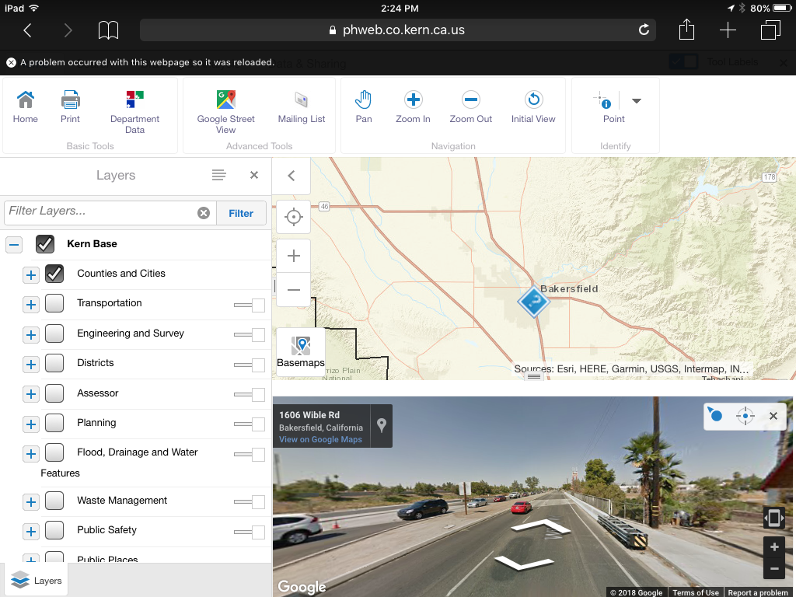Open the Identify tool dropdown arrow
Image resolution: width=796 pixels, height=597 pixels.
(637, 100)
